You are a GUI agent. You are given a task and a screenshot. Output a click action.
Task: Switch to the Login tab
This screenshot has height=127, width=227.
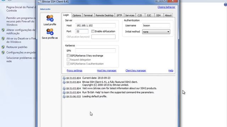tap(66, 15)
